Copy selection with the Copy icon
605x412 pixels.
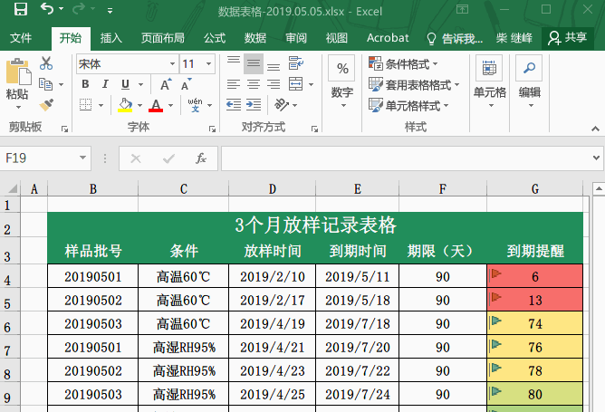pyautogui.click(x=46, y=84)
